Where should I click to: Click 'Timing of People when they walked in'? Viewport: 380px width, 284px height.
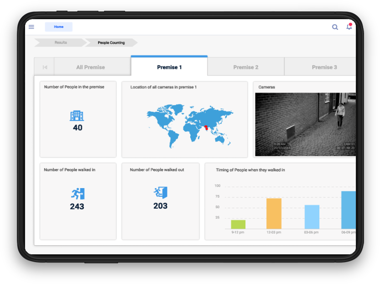250,170
